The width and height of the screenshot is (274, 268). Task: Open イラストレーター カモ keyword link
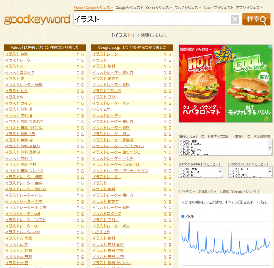coord(24,201)
